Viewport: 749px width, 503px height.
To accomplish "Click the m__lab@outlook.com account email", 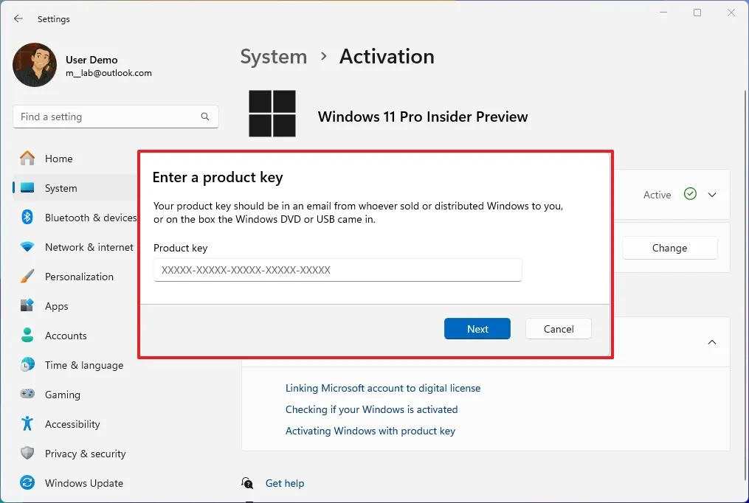I will tap(108, 73).
